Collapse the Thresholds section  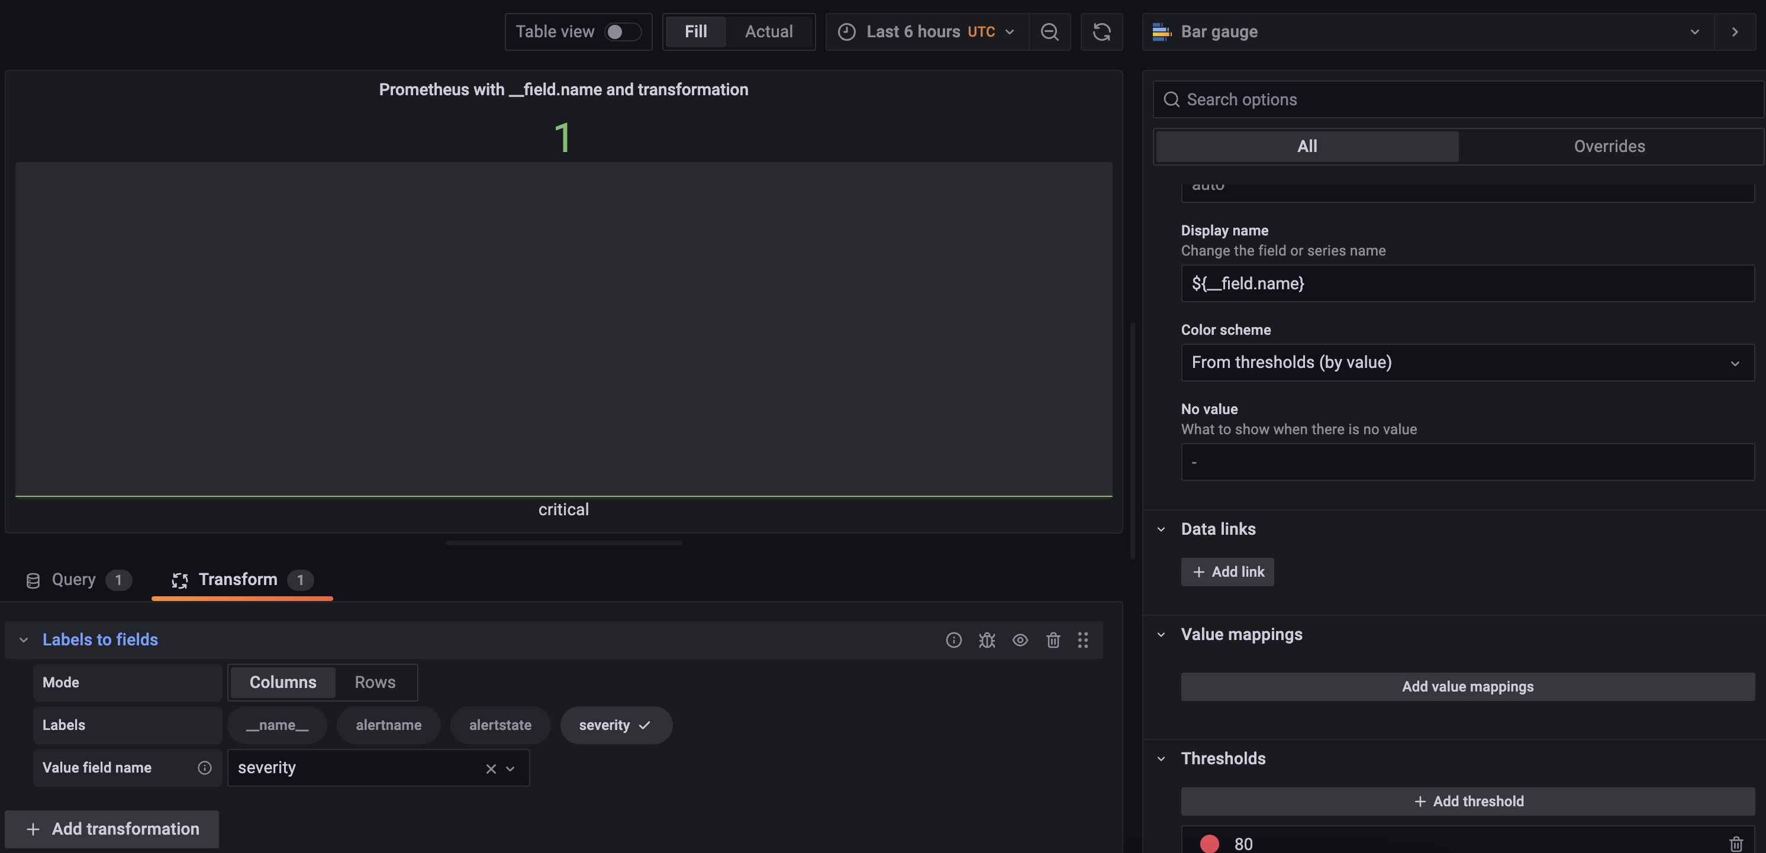pyautogui.click(x=1161, y=758)
